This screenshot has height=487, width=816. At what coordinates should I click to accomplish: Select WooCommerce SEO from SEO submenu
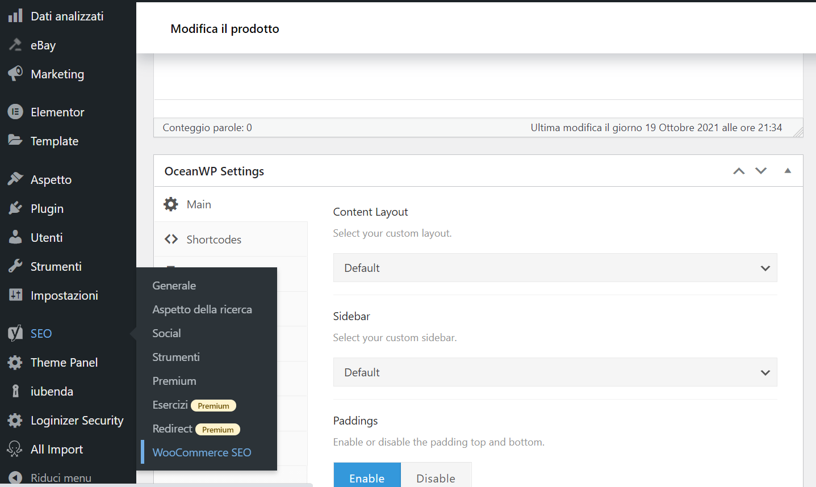(x=202, y=452)
